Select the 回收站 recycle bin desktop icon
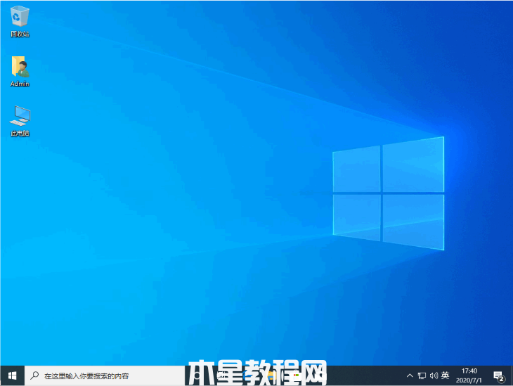The image size is (513, 386). [x=20, y=22]
